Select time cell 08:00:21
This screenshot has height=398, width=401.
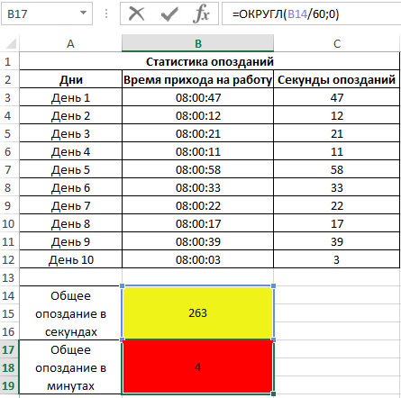[197, 133]
